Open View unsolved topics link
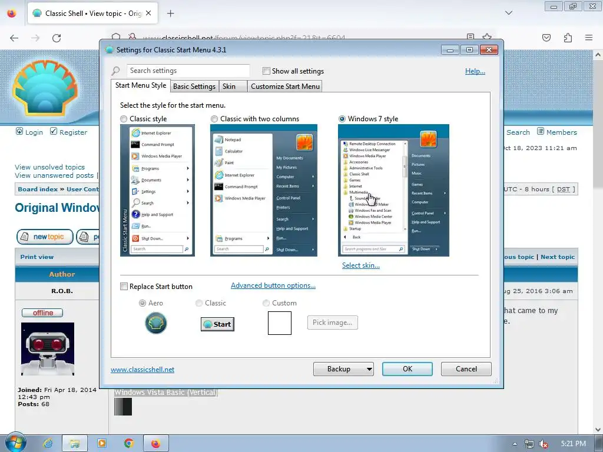Screen dimensions: 603x452 pyautogui.click(x=49, y=167)
